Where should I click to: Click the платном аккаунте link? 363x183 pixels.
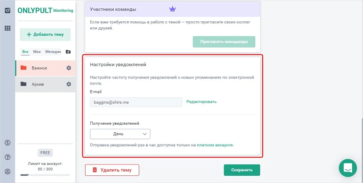(x=215, y=145)
